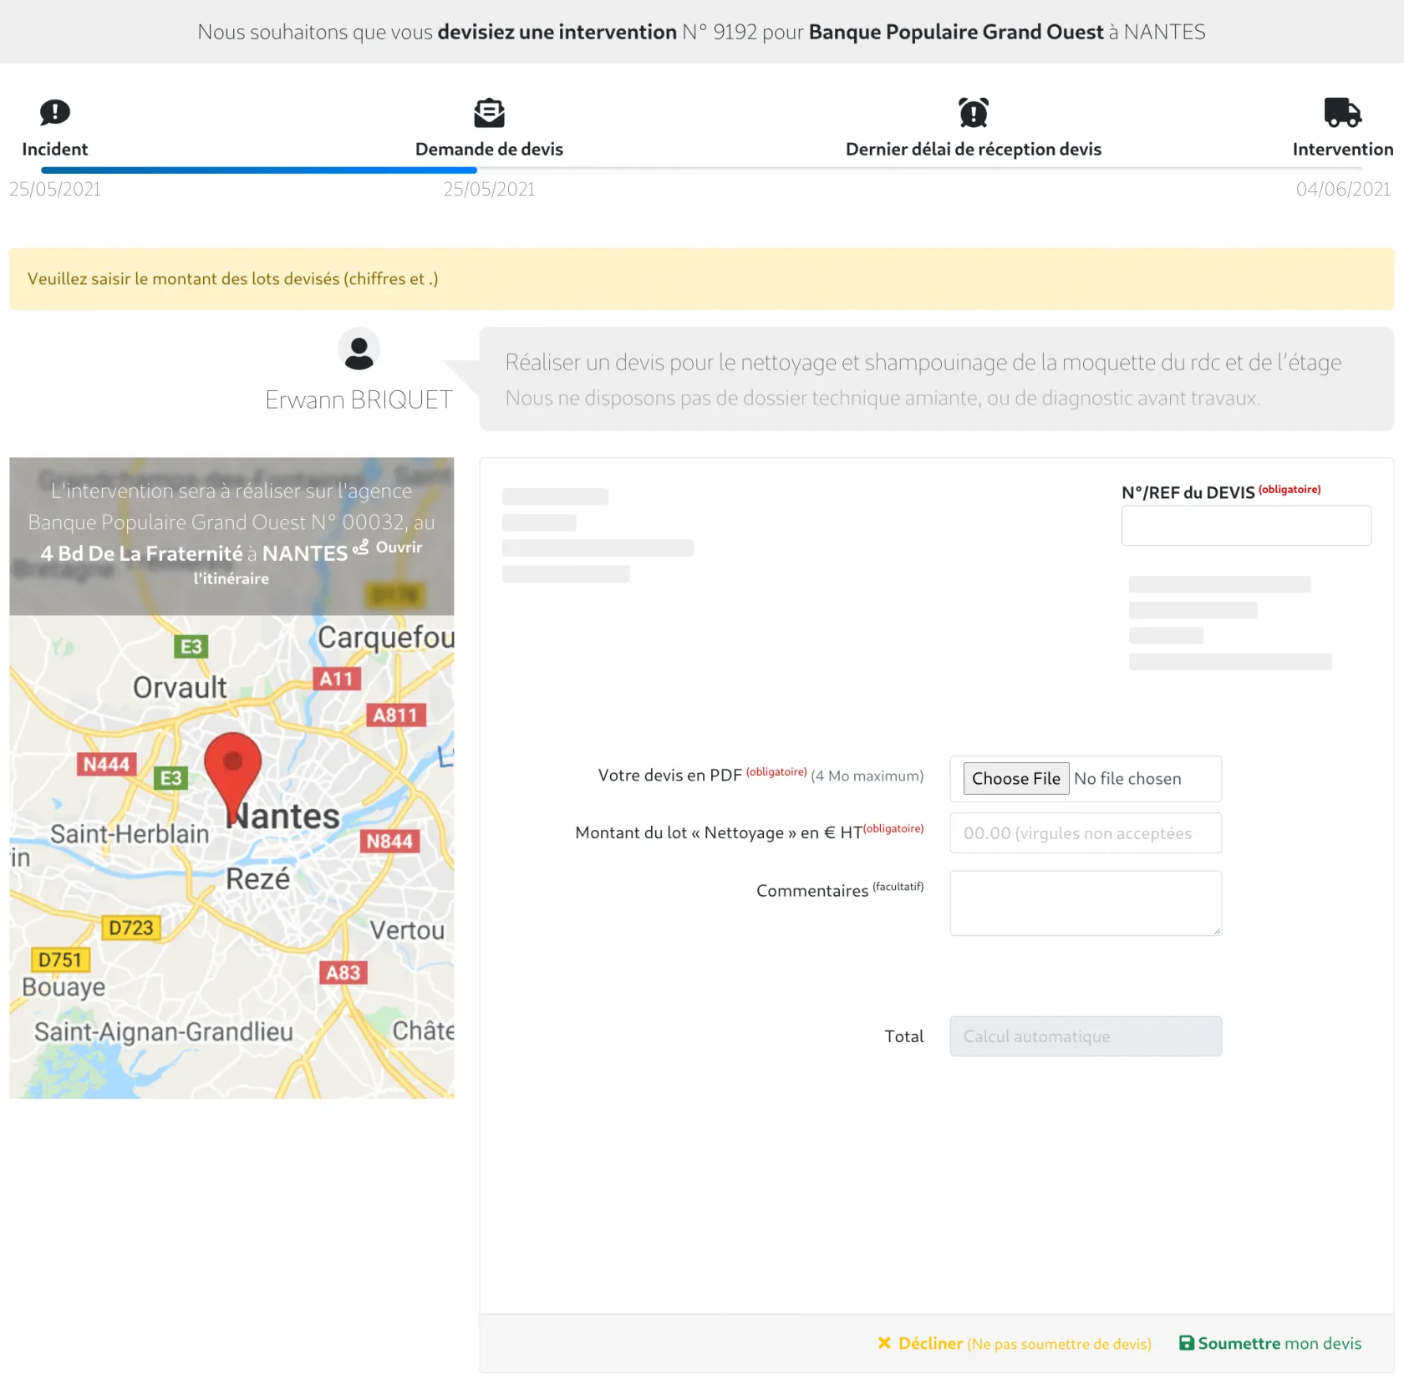This screenshot has width=1404, height=1384.
Task: Click the X icon beside Décliner
Action: [x=884, y=1343]
